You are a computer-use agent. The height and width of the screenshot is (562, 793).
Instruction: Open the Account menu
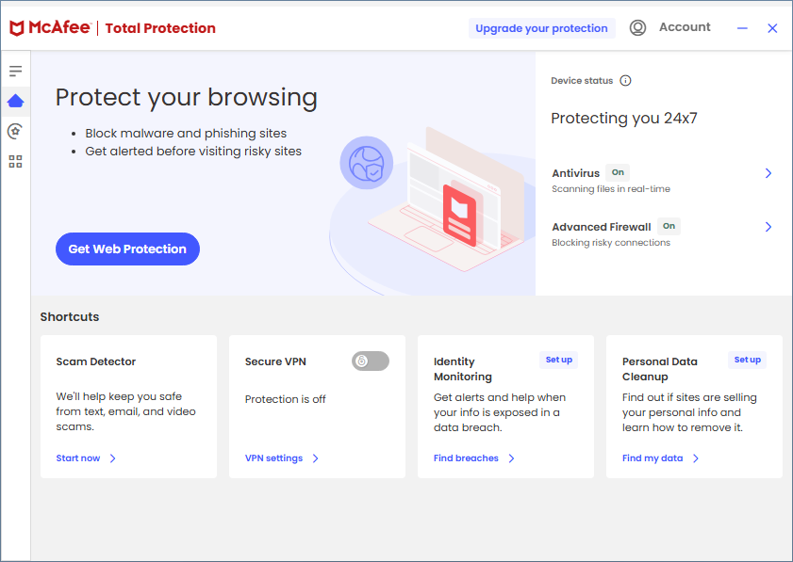[685, 27]
